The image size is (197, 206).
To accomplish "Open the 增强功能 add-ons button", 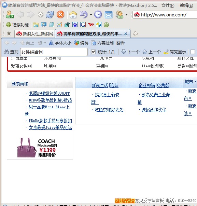I will click(x=17, y=25).
